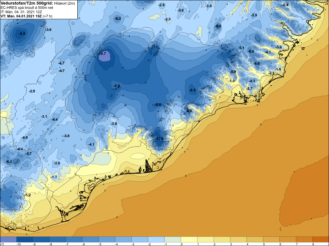
Task: Click the VT valid time 19Z line
Action: point(26,16)
